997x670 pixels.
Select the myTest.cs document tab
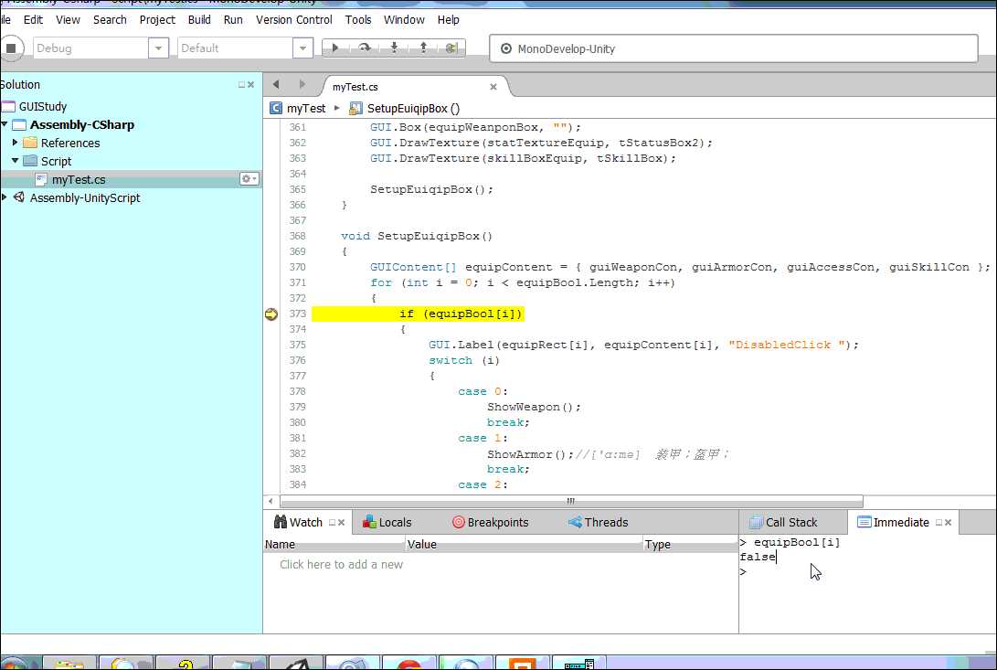(x=355, y=87)
